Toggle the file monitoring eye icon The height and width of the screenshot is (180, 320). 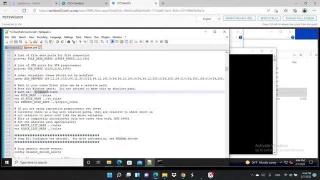click(x=141, y=41)
